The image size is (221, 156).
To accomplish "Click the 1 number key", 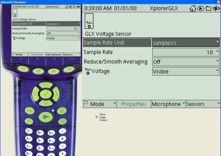I will click(29, 146).
